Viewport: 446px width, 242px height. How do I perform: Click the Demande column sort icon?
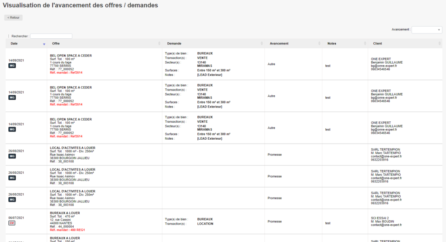click(x=262, y=44)
